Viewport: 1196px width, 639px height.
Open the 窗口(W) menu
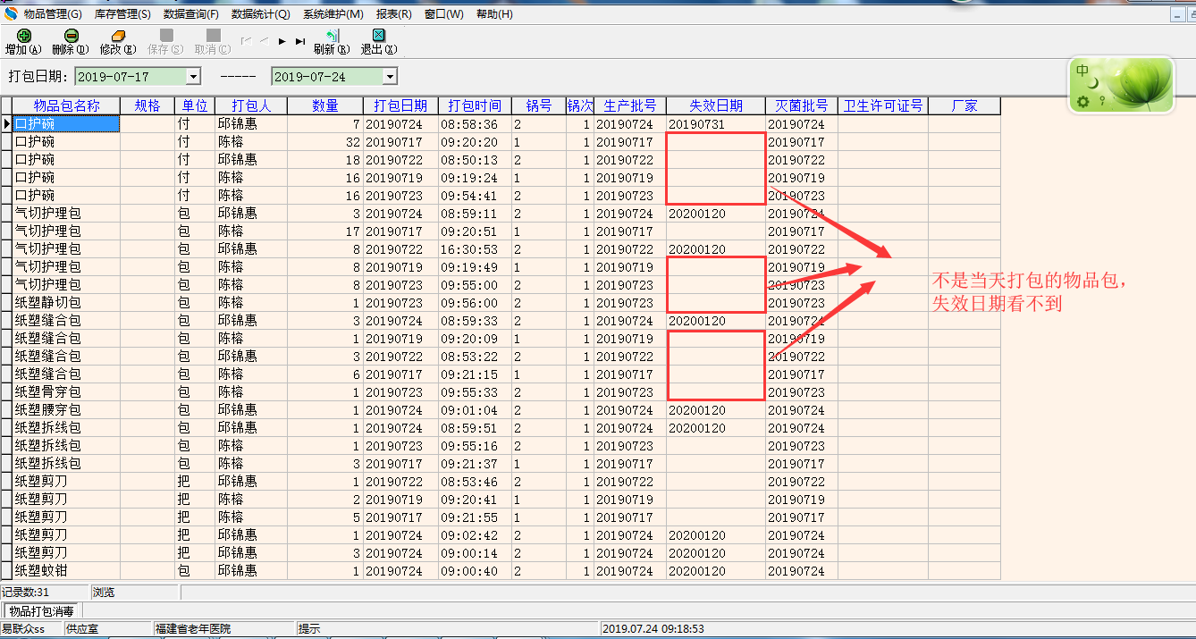(444, 14)
